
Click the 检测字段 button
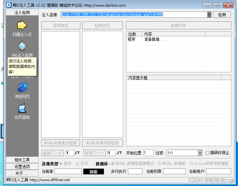coord(102,25)
